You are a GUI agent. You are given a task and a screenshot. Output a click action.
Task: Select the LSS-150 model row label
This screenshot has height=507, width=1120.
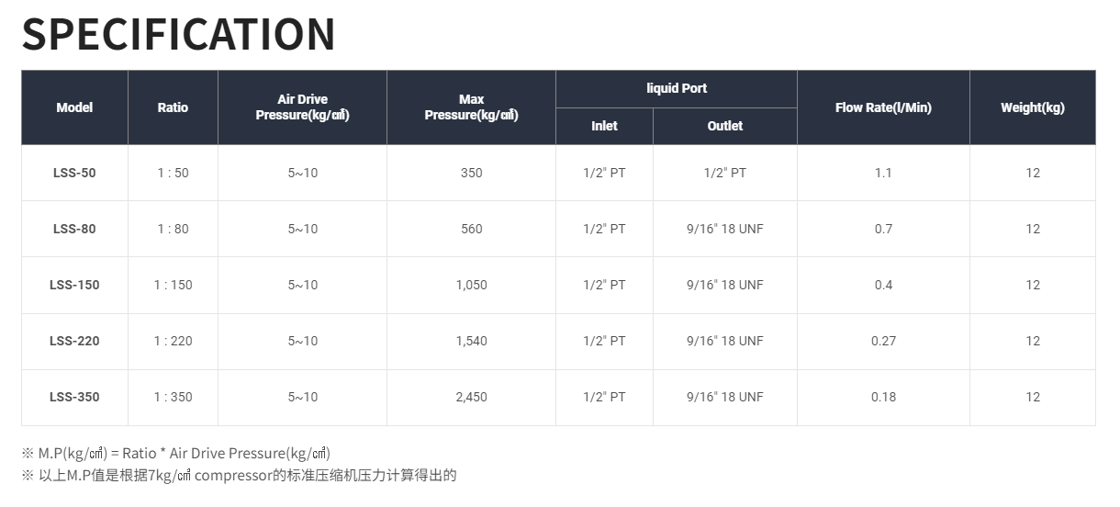pyautogui.click(x=74, y=285)
